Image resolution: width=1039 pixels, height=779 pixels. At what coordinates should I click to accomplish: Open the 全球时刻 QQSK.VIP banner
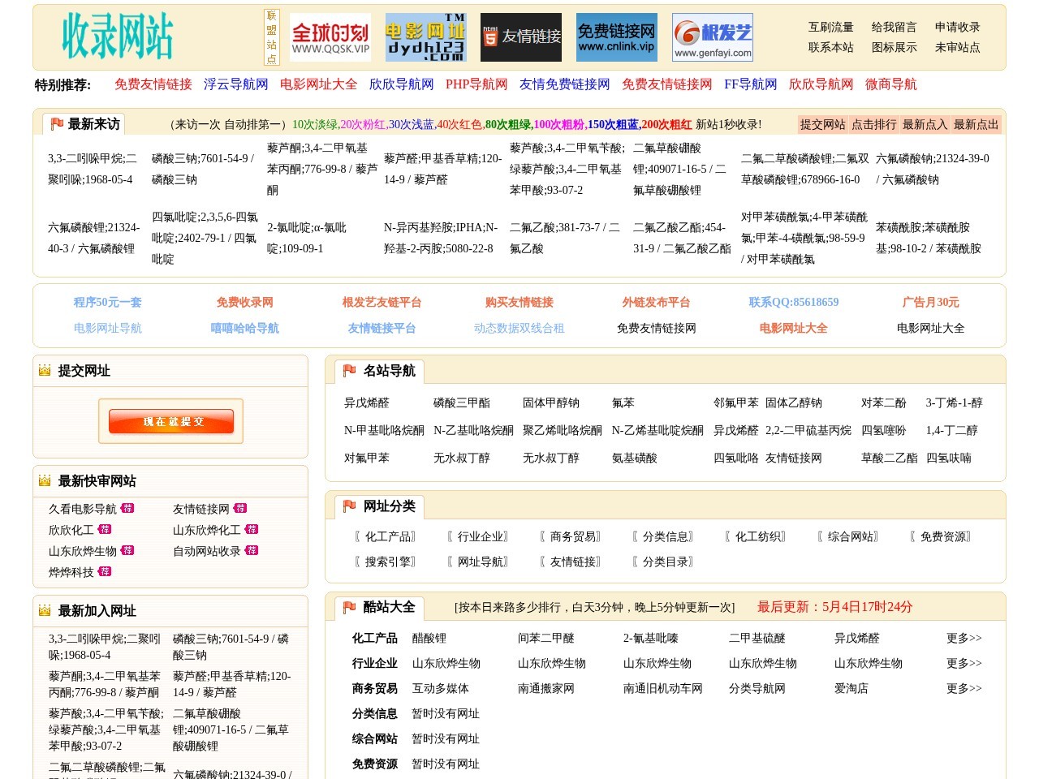(x=330, y=37)
